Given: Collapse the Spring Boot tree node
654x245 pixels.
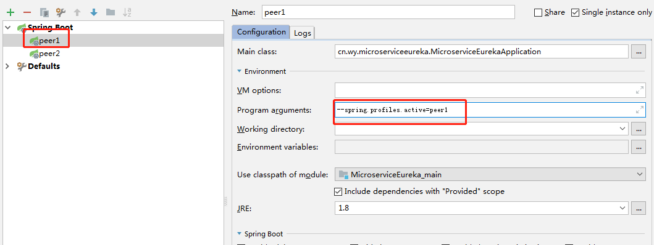Looking at the screenshot, I should point(7,28).
